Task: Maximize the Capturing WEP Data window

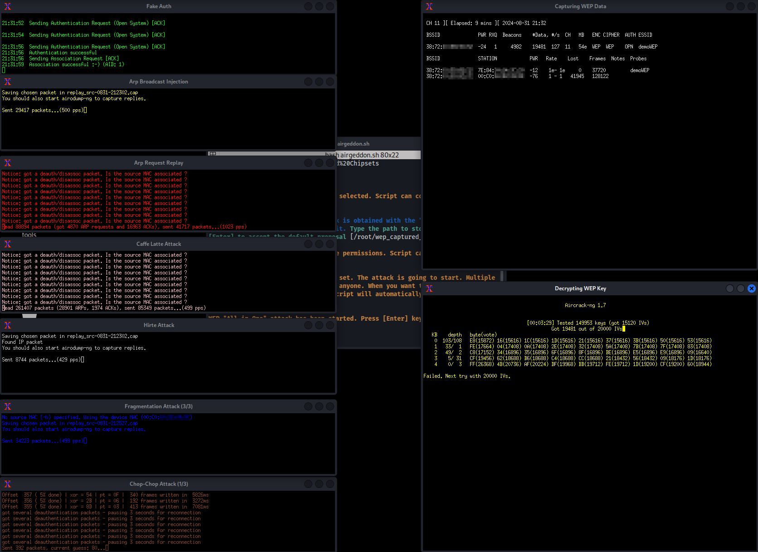Action: 741,6
